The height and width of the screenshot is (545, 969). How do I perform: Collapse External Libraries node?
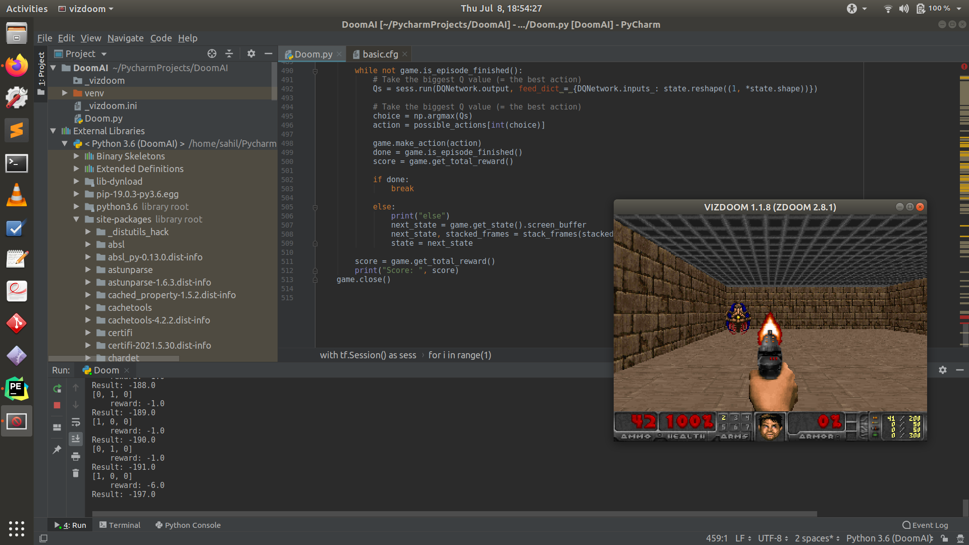tap(53, 131)
